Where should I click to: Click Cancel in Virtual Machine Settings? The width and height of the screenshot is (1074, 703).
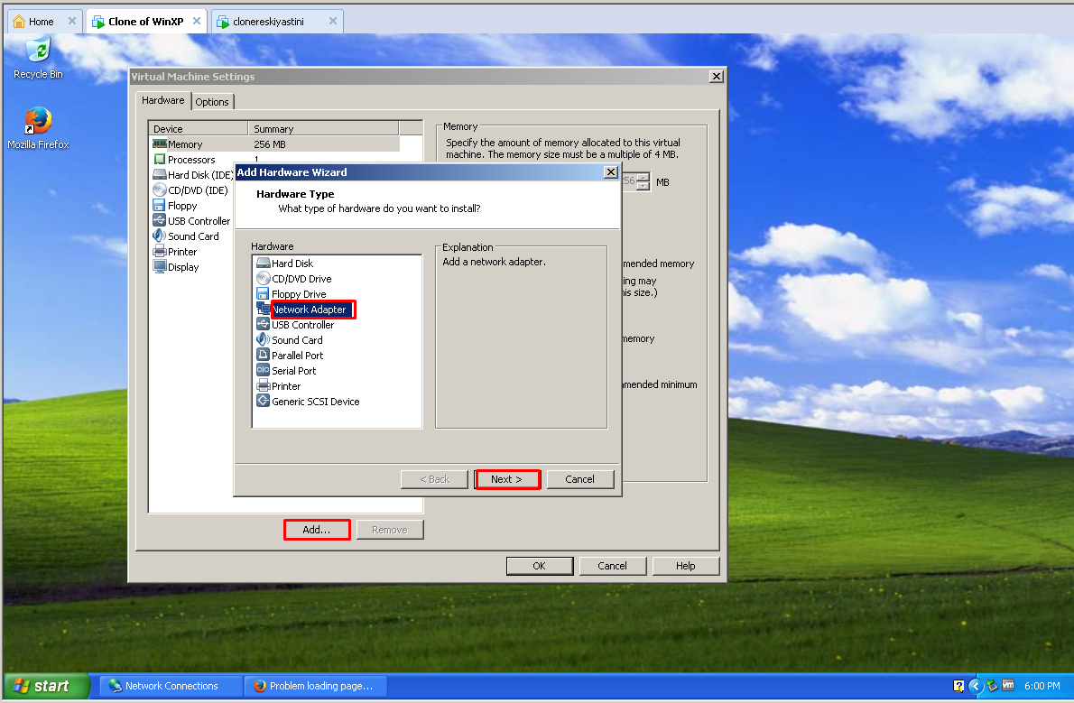click(612, 565)
